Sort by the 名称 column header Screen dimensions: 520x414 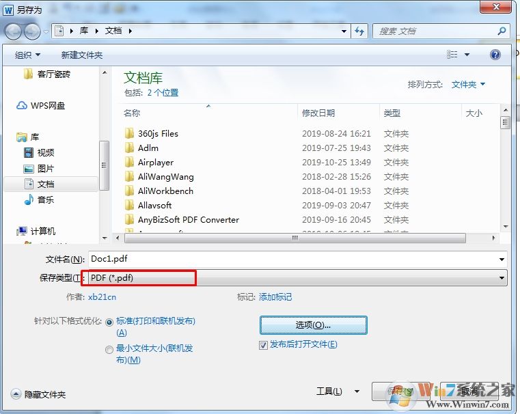(132, 113)
